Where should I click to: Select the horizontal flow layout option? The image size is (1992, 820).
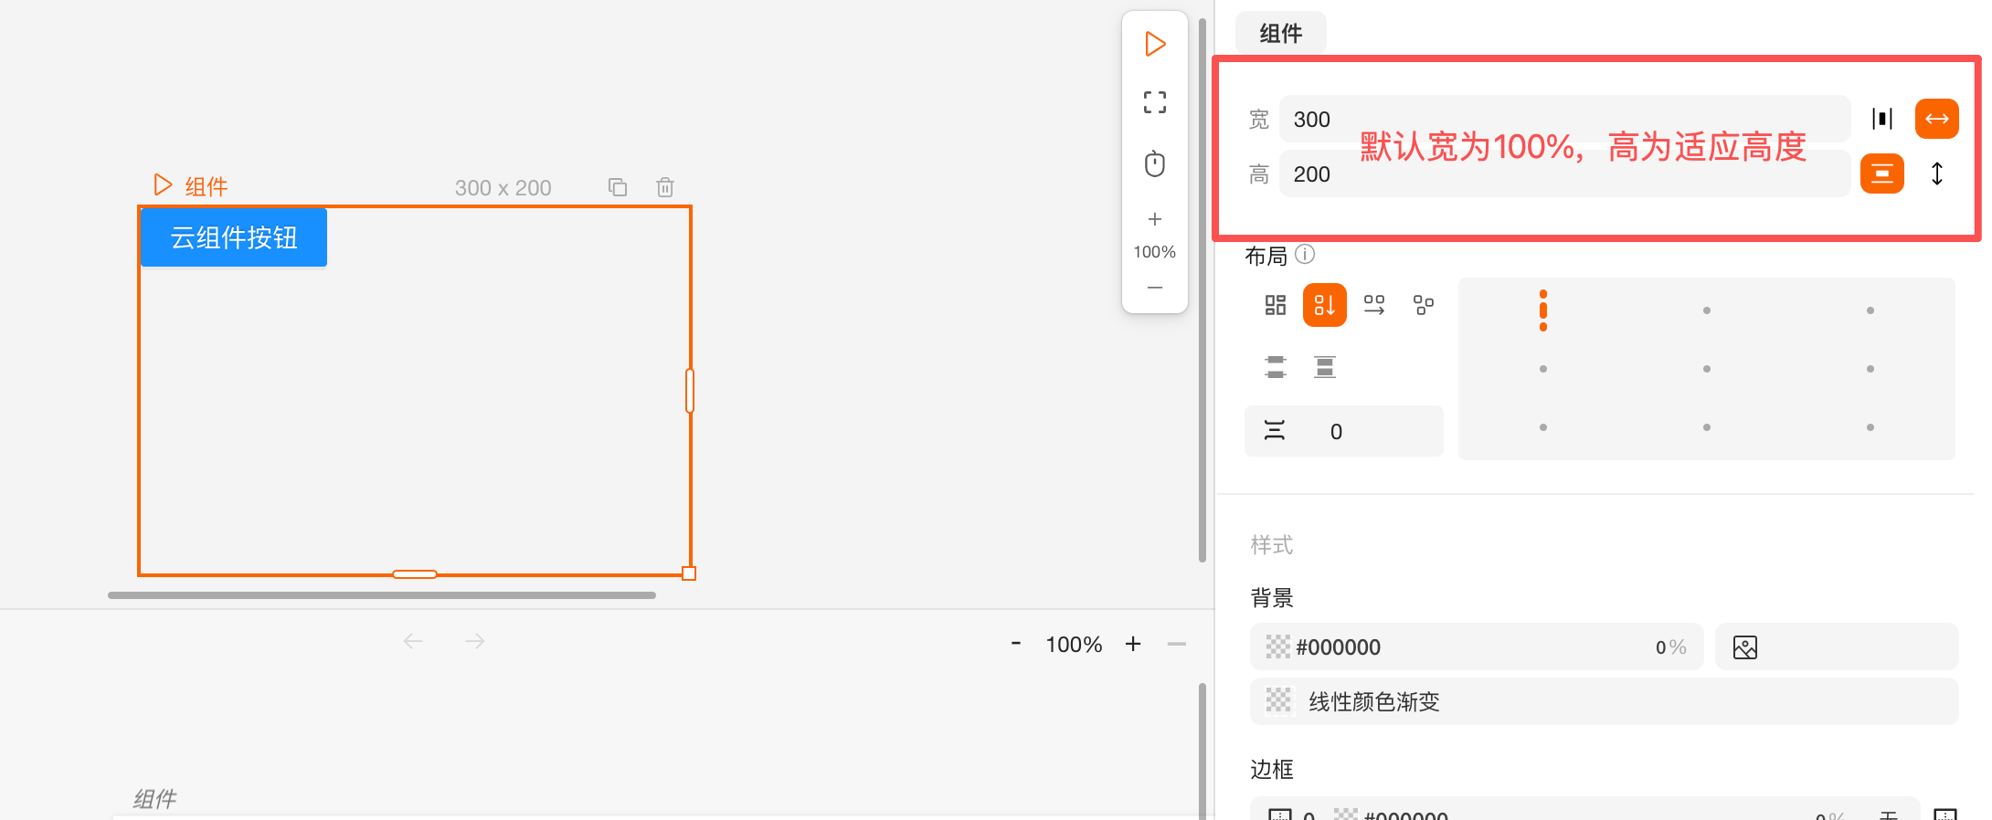coord(1374,305)
